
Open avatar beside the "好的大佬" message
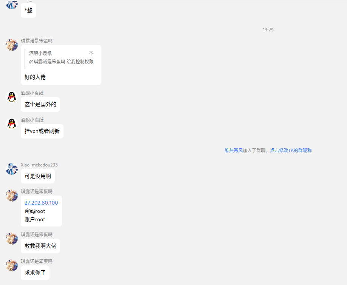[12, 45]
